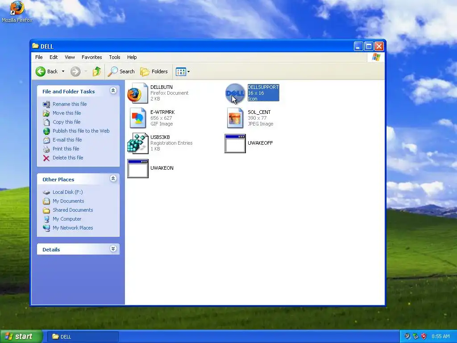Open the Favorites menu
Screen dimensions: 457x343
(x=92, y=57)
